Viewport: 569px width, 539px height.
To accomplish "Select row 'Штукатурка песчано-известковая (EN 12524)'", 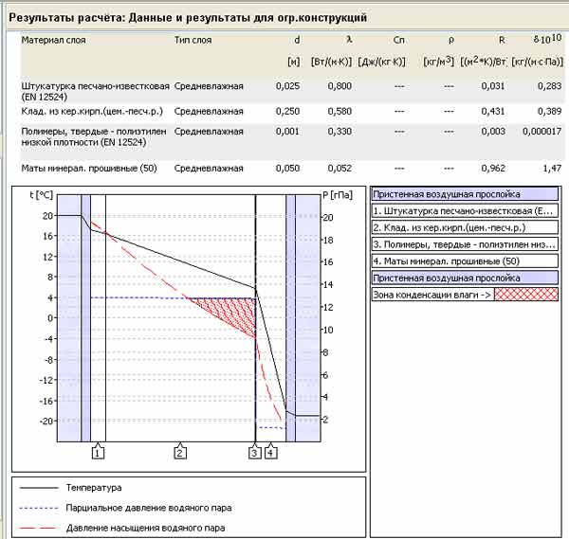I will click(x=292, y=91).
